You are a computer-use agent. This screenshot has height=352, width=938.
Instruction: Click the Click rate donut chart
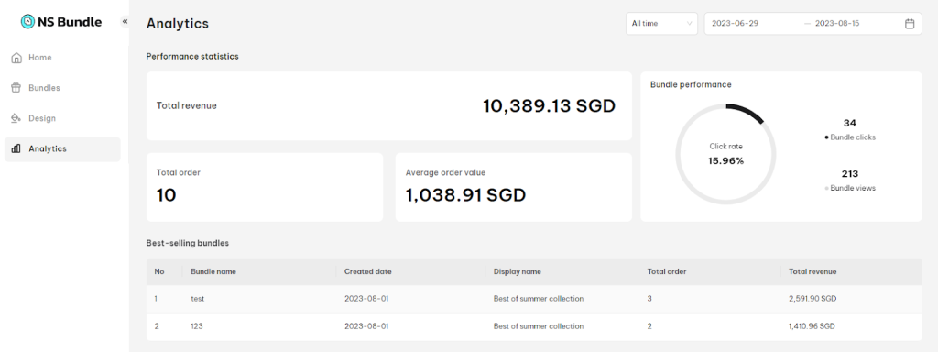[725, 154]
